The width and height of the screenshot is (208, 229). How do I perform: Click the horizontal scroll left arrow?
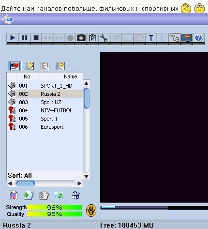pyautogui.click(x=10, y=183)
